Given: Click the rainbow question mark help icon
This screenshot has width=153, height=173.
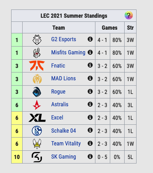Looking at the screenshot, I should tap(129, 15).
